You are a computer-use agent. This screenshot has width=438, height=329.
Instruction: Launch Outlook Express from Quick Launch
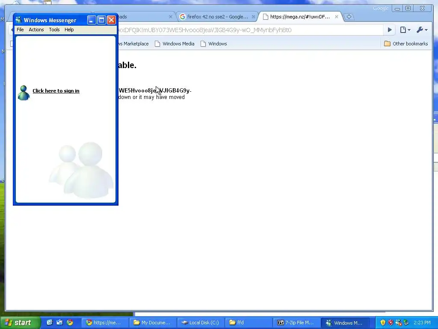59,323
